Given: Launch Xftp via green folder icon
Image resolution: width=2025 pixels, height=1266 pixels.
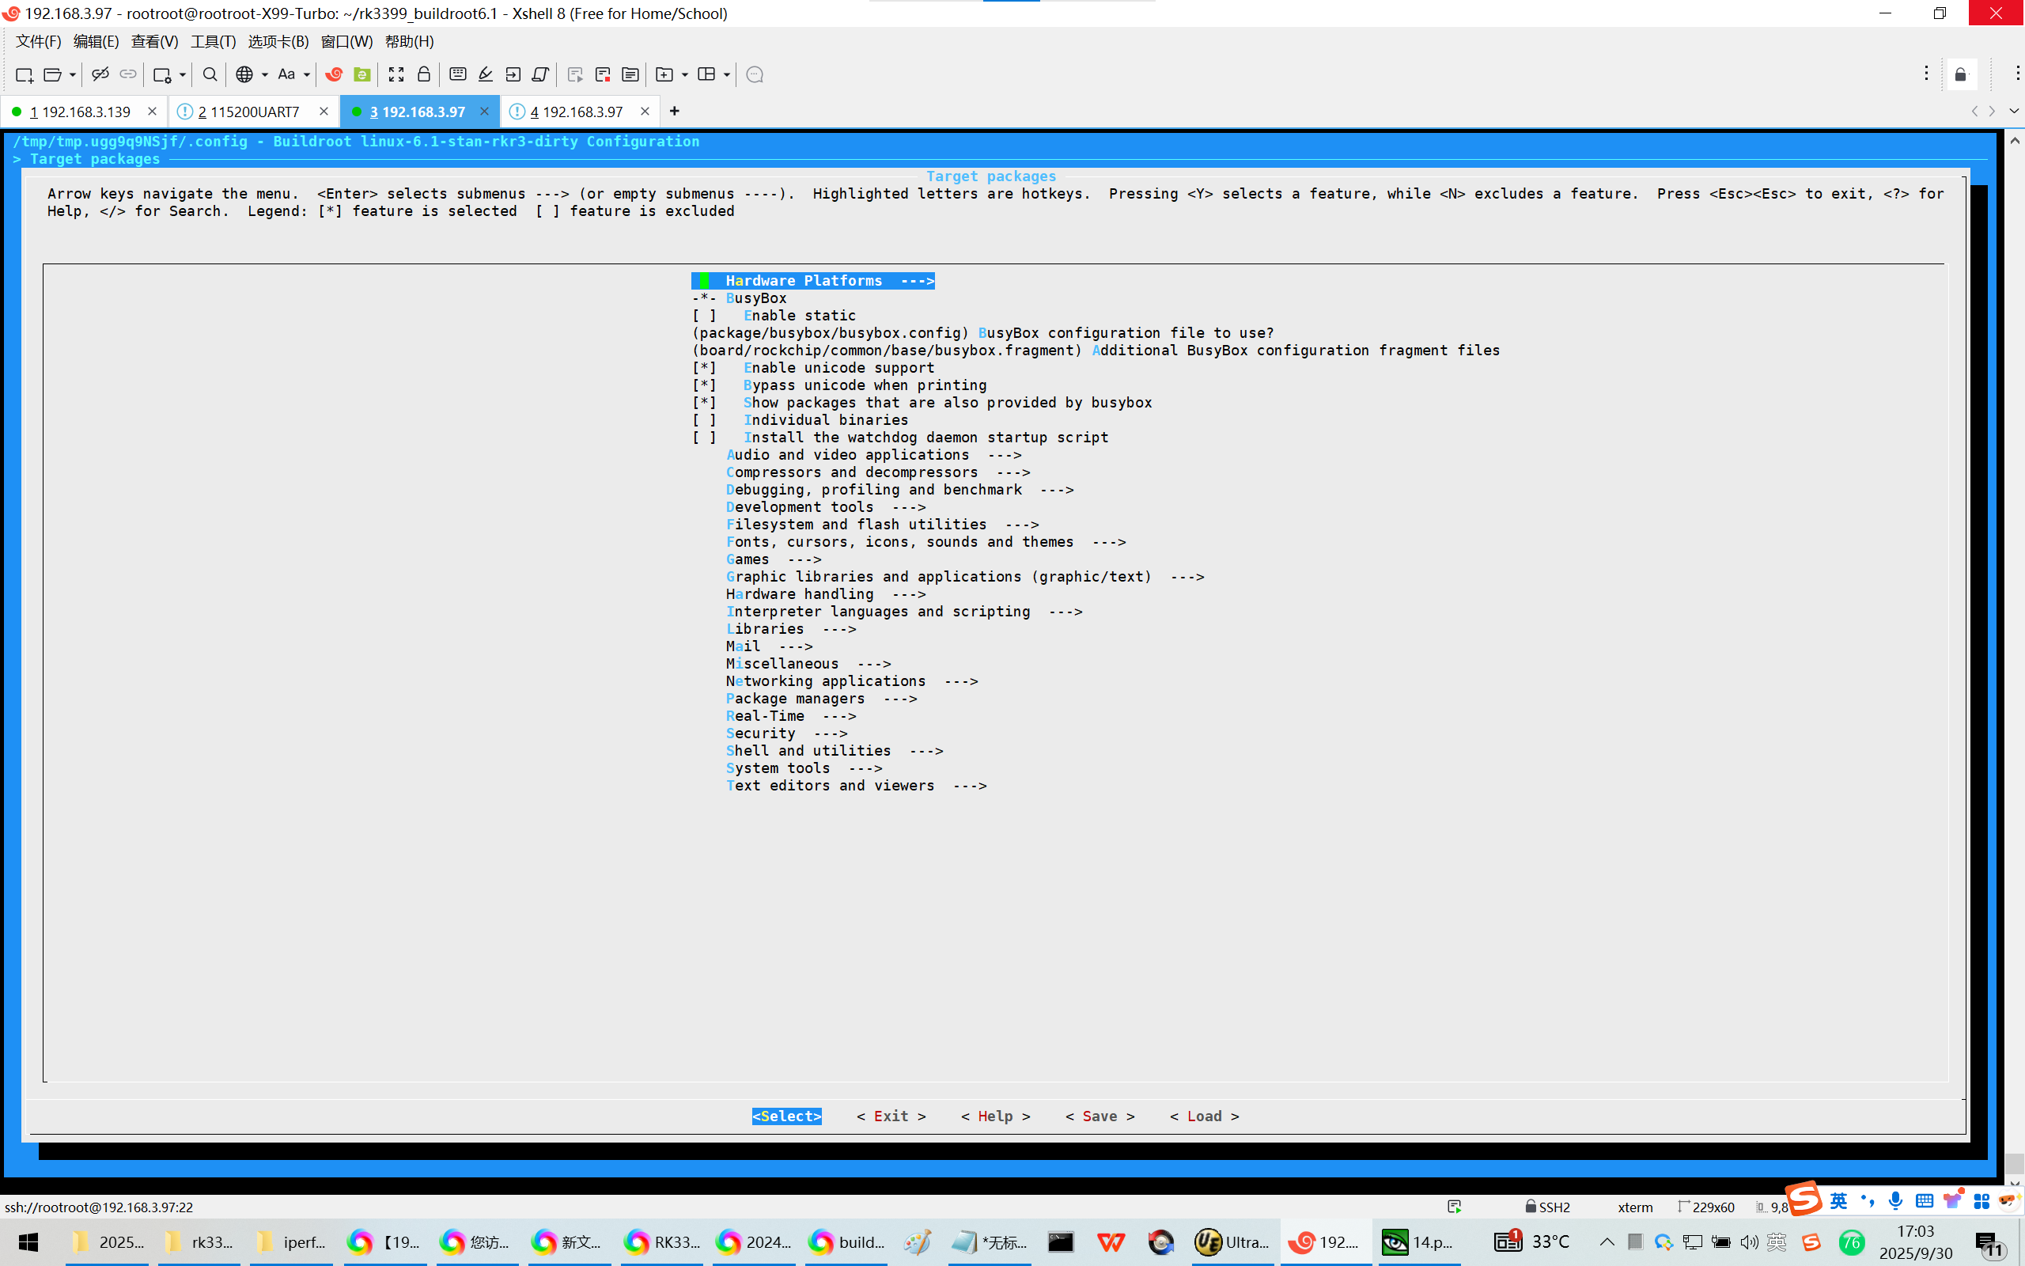Looking at the screenshot, I should [x=361, y=74].
